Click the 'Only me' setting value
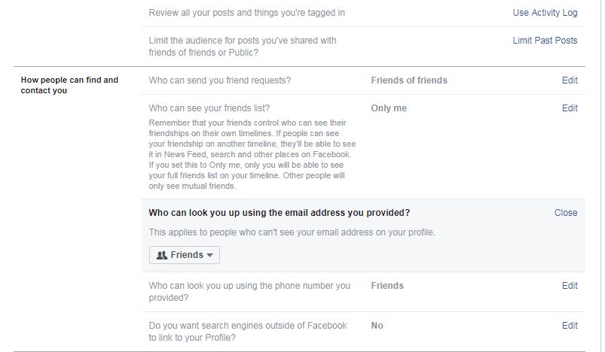 (389, 108)
